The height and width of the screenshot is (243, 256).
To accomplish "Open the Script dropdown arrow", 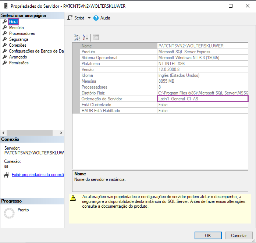I will pyautogui.click(x=89, y=18).
